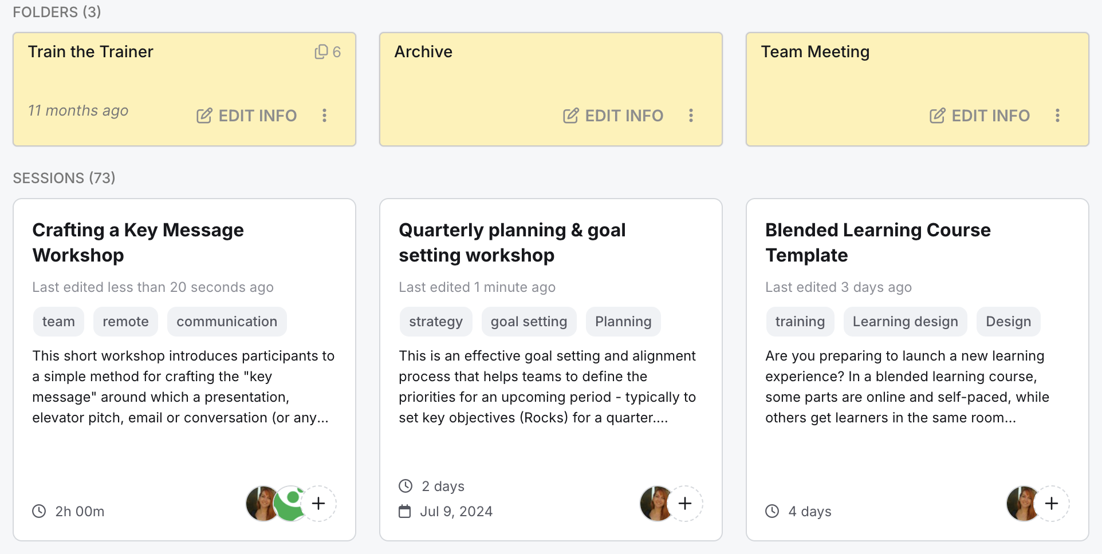Image resolution: width=1102 pixels, height=554 pixels.
Task: Click the add collaborator plus icon on Blended Learning
Action: pyautogui.click(x=1052, y=503)
